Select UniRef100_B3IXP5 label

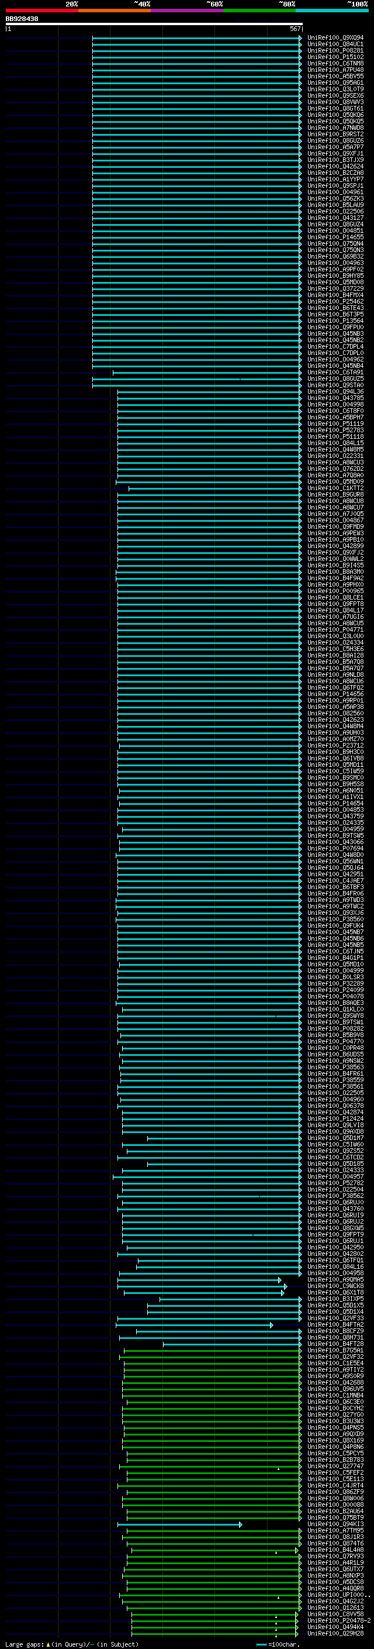coord(335,1299)
